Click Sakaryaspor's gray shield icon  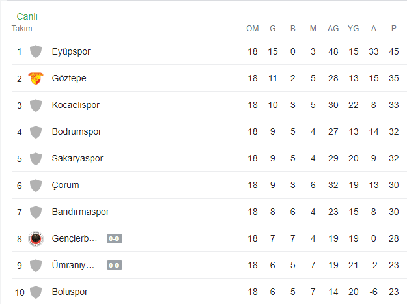pos(36,159)
